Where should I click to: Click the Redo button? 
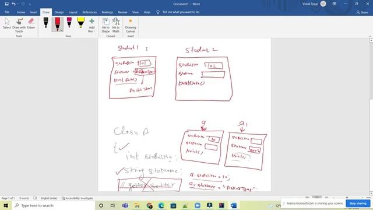pos(23,4)
